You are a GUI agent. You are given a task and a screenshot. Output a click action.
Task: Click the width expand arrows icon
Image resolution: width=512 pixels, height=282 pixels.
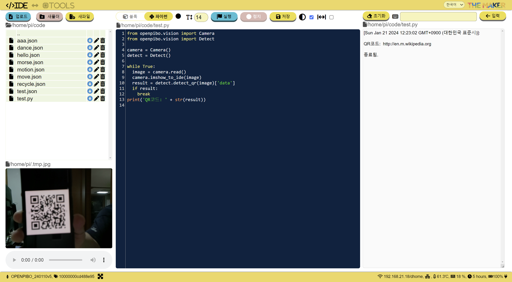pyautogui.click(x=322, y=17)
